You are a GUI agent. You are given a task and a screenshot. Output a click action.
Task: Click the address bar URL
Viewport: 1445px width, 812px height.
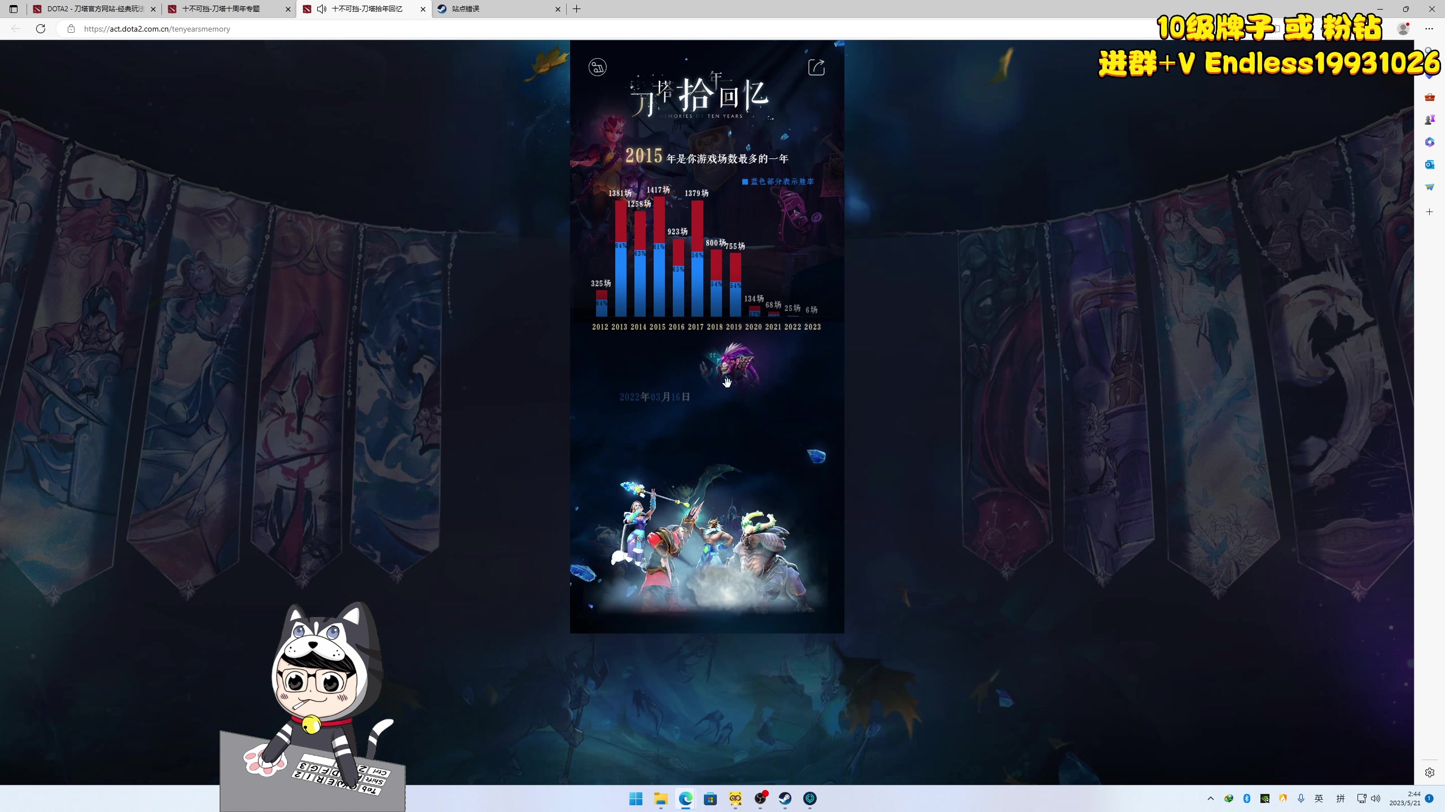coord(157,29)
